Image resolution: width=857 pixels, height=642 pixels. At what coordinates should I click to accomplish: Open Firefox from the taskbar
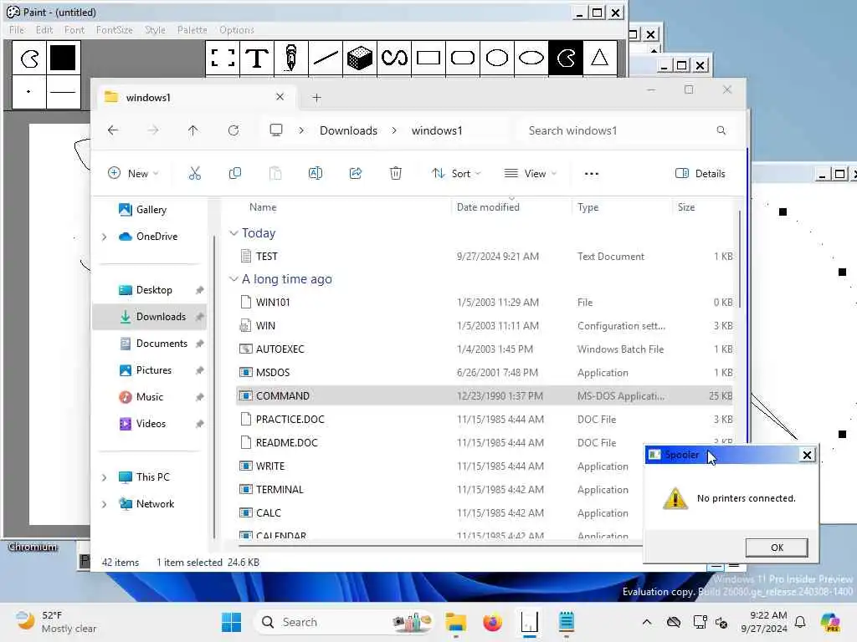point(492,622)
